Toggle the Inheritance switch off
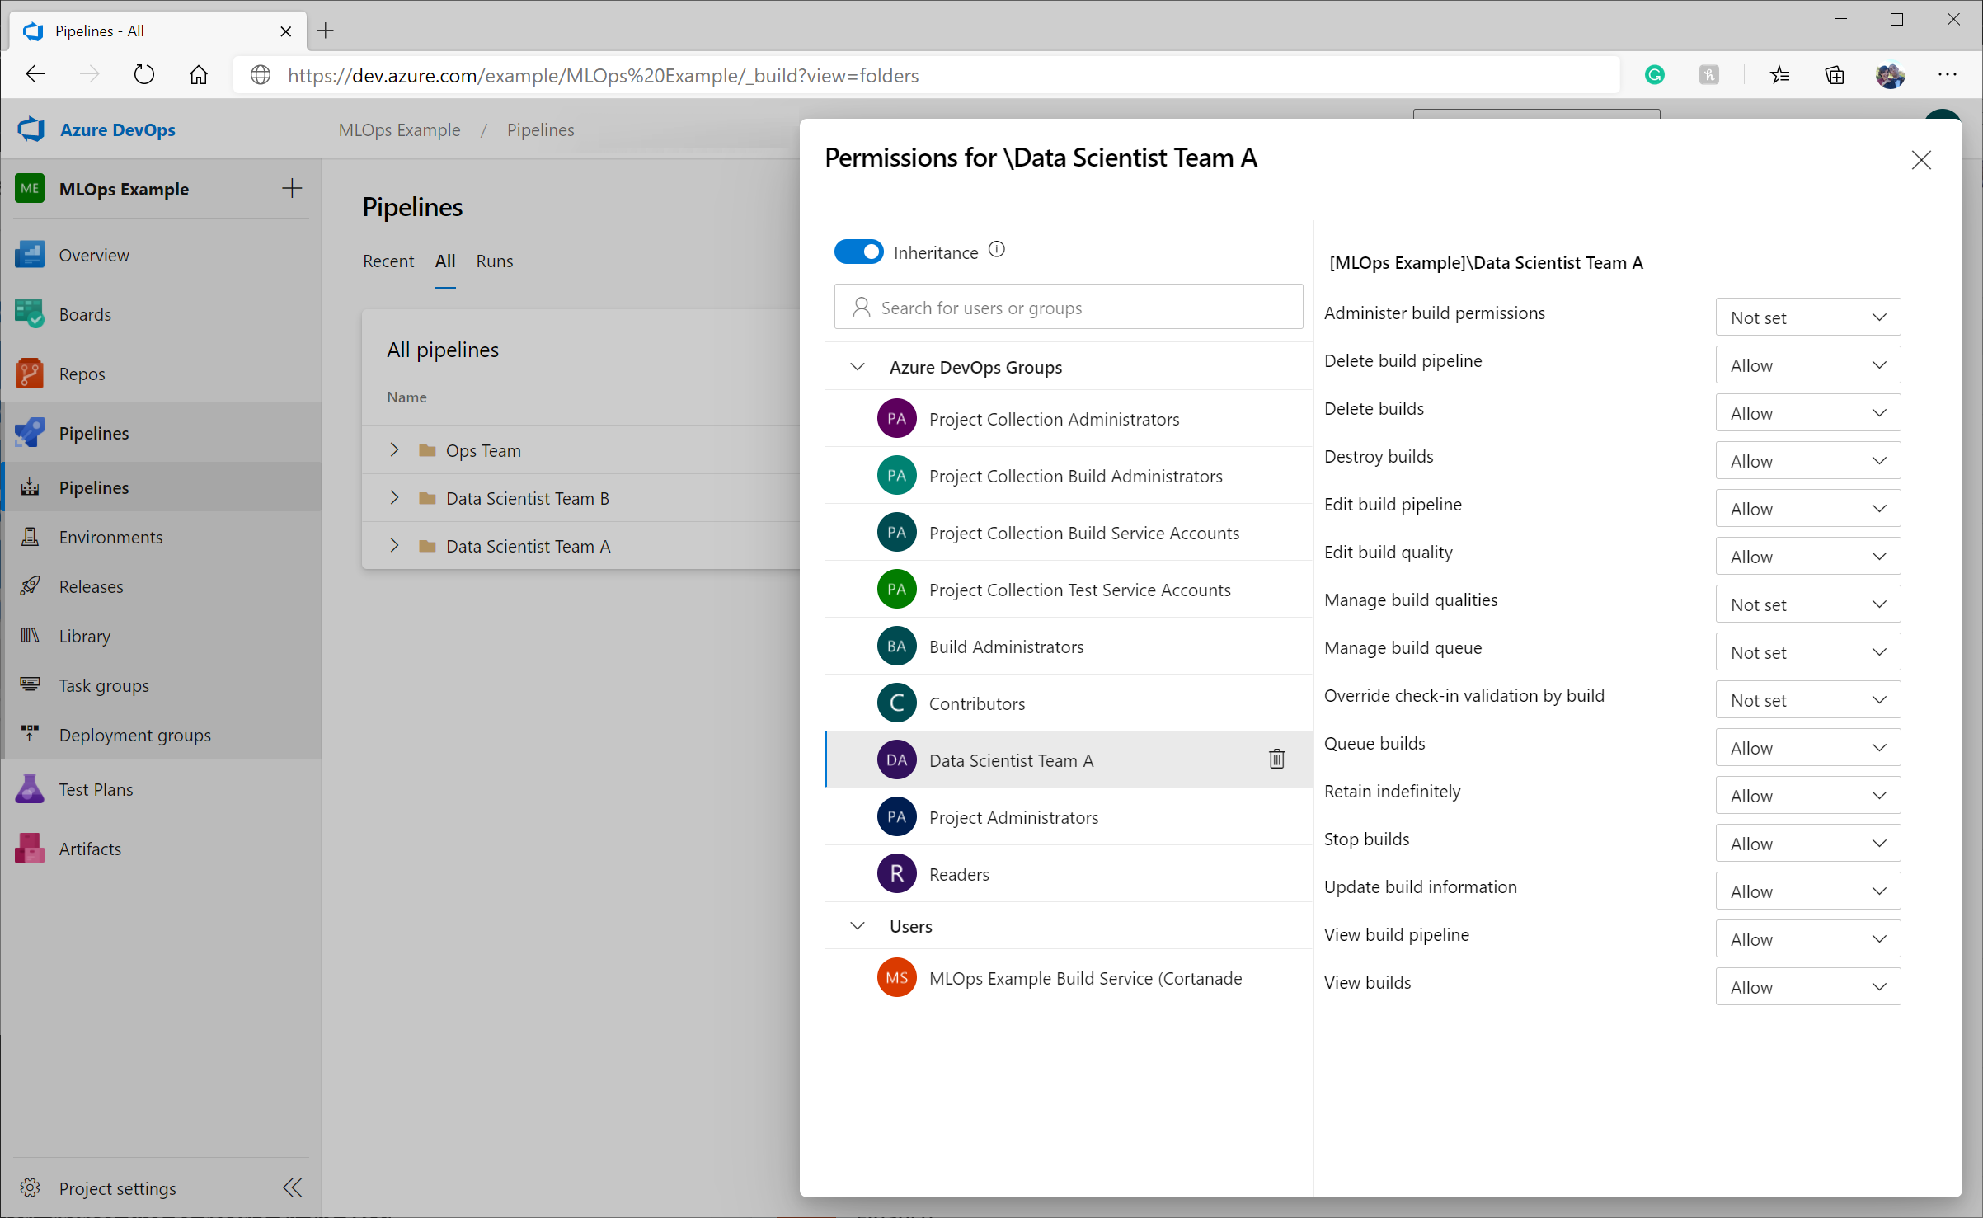Screen dimensions: 1983x1218 (x=858, y=252)
